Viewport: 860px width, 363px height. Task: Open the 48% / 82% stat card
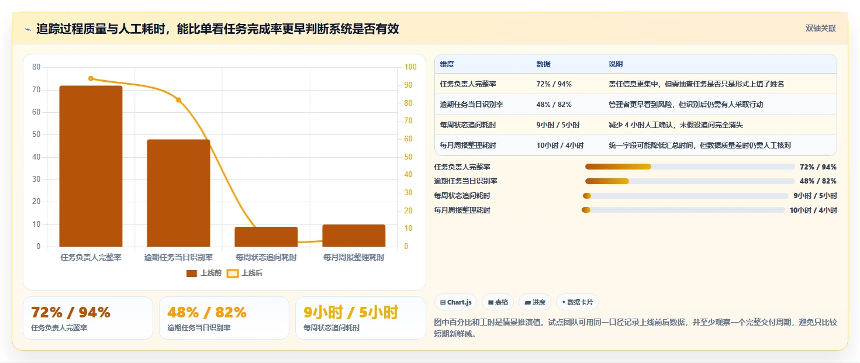pyautogui.click(x=224, y=318)
